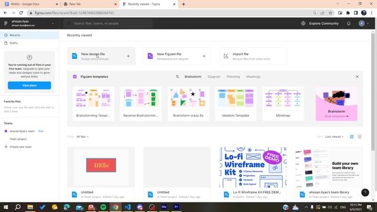Viewport: 377px width, 212px height.
Task: Open Mindmap template
Action: tap(283, 104)
